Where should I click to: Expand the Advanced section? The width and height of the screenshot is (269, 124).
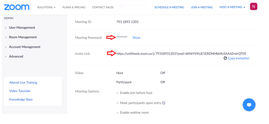16,56
